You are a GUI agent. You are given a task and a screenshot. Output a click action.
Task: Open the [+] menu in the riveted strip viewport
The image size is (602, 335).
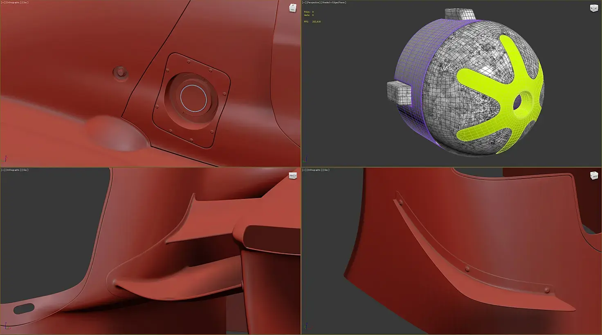(304, 170)
